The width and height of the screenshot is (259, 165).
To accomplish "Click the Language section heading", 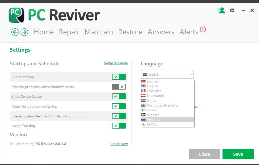I will 152,64.
